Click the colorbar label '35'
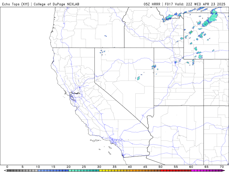The width and height of the screenshot is (229, 172). tap(114, 167)
